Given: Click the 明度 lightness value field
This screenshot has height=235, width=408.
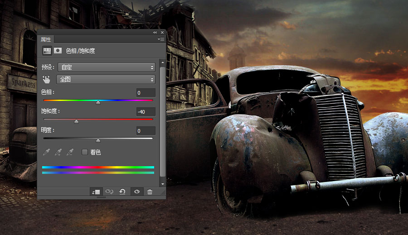Looking at the screenshot, I should [x=146, y=131].
